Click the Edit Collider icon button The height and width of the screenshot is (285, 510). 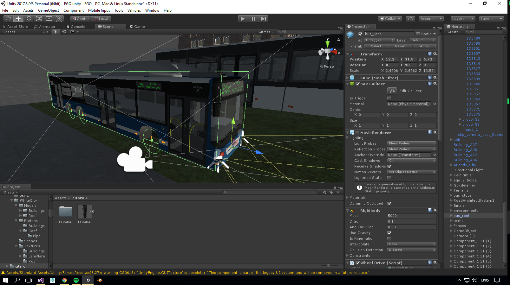[392, 91]
